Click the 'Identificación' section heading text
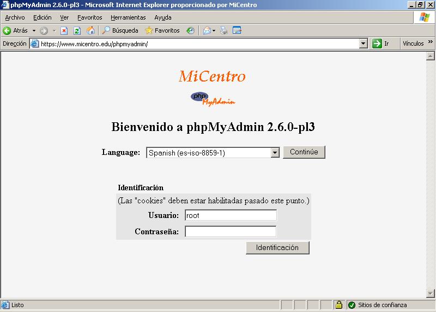 pos(141,188)
